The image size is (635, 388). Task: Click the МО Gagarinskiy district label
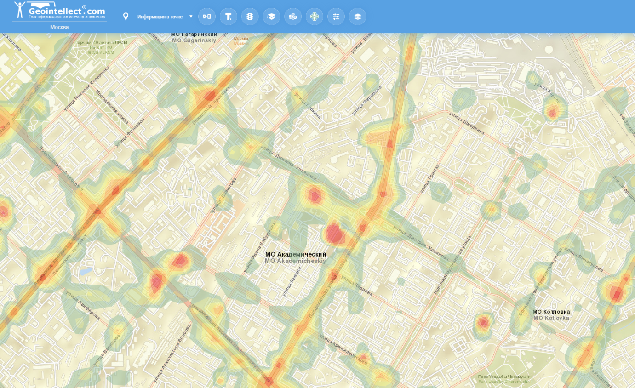[x=194, y=40]
